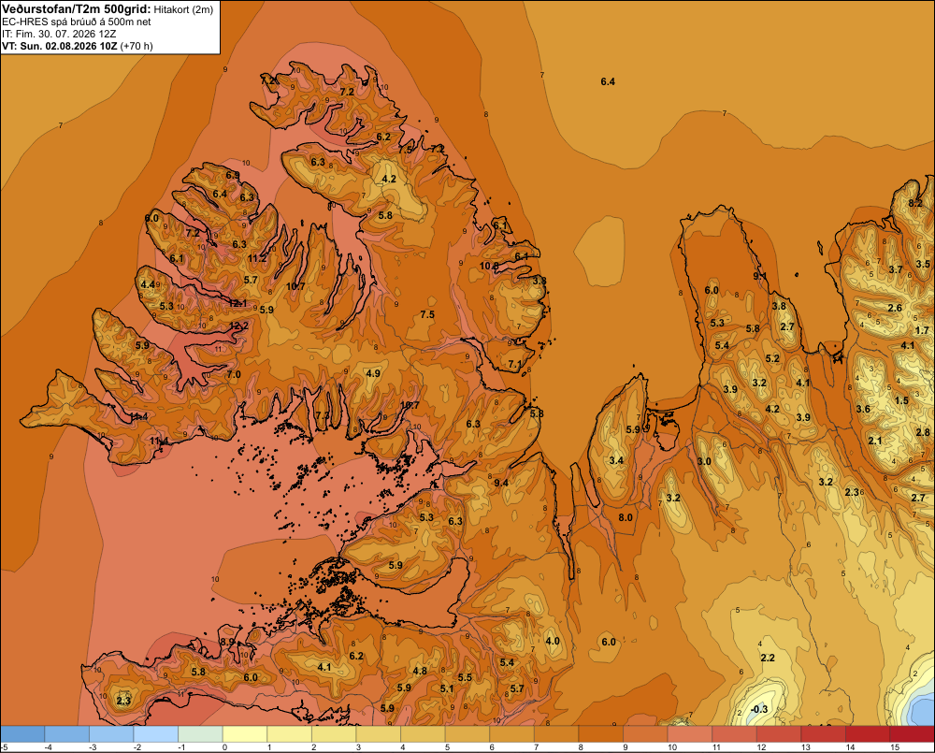
Task: Click the temperature value "1.5"
Action: [902, 400]
